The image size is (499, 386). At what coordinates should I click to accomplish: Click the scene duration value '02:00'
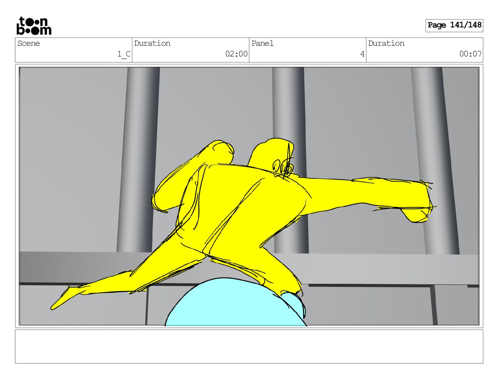click(x=236, y=54)
